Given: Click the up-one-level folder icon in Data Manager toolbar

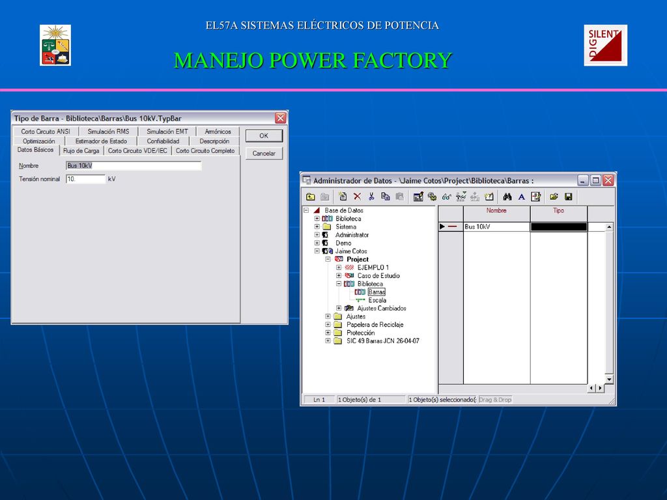Looking at the screenshot, I should [x=311, y=197].
